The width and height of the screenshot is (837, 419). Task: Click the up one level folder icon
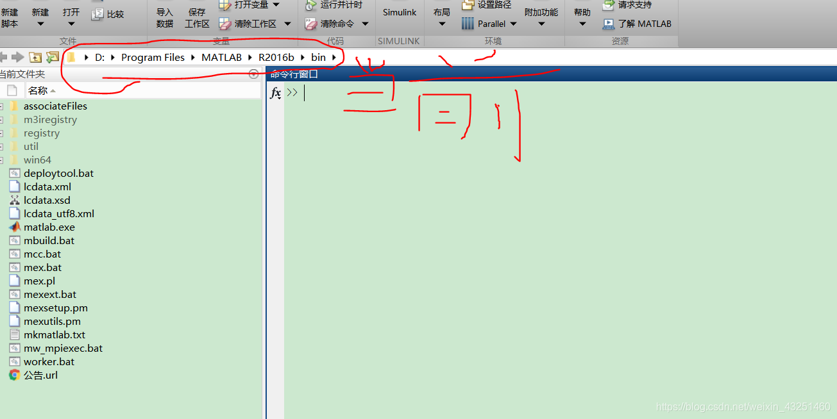click(x=35, y=57)
